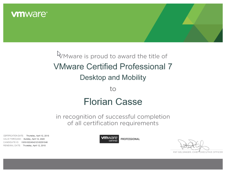This screenshot has height=173, width=226.
Task: Click "of all certification requirements" line
Action: 113,123
